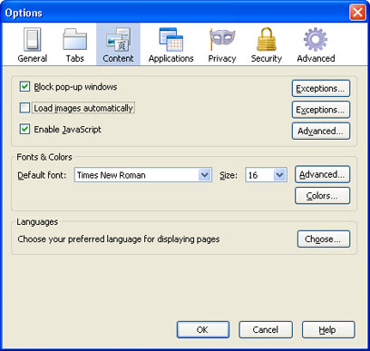This screenshot has height=351, width=370.
Task: Enable Load images automatically checkbox
Action: 24,108
